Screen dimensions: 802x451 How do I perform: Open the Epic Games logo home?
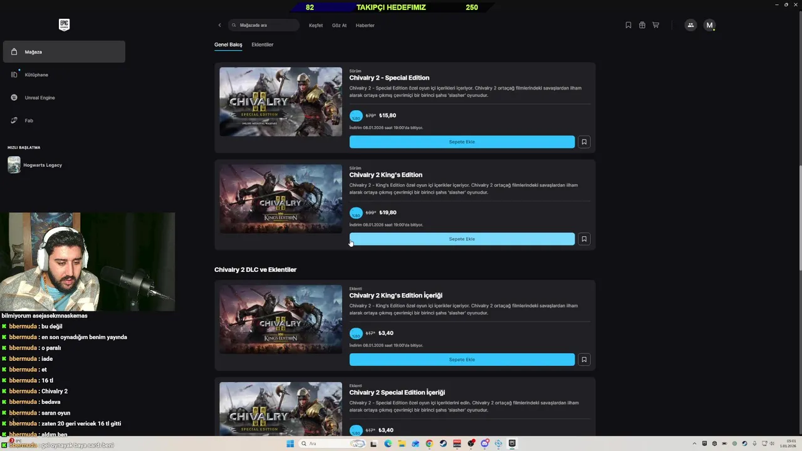point(64,24)
